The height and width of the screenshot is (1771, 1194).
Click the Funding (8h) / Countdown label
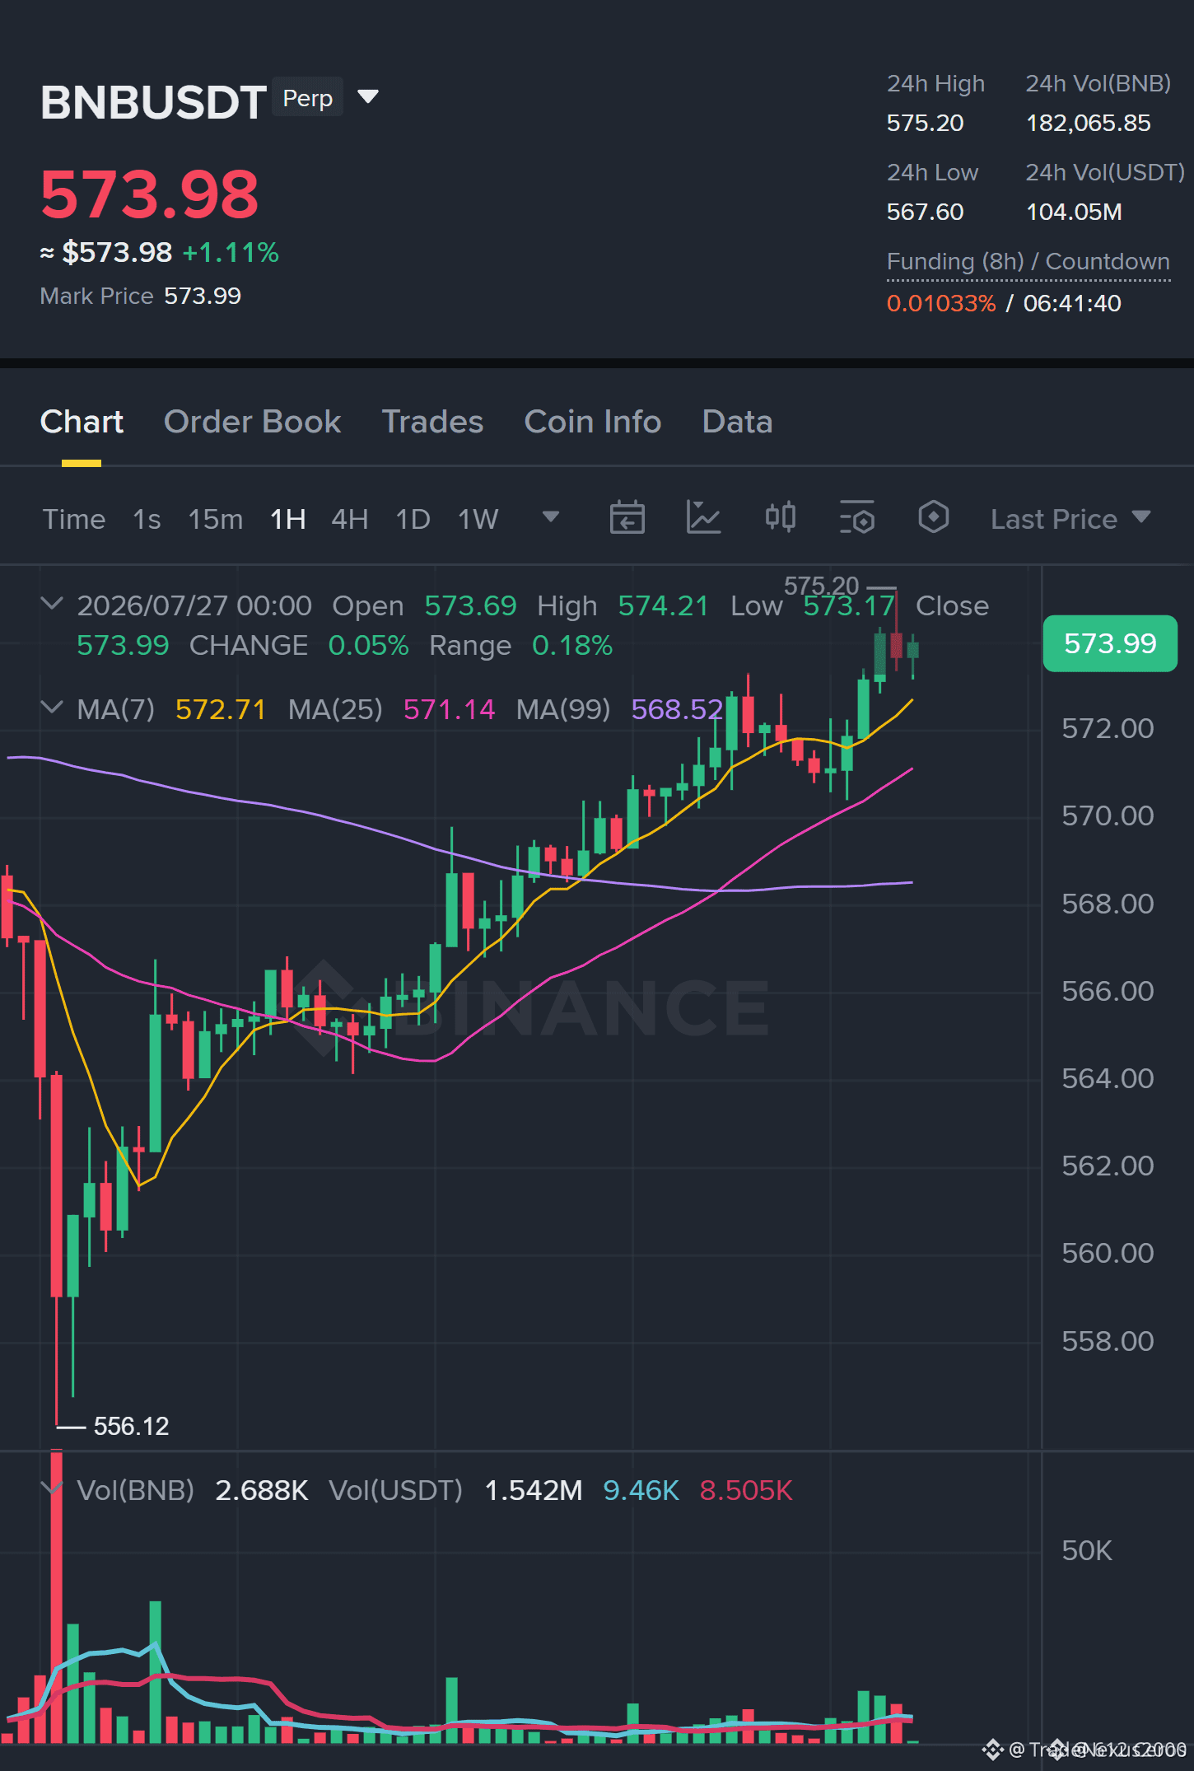click(x=1028, y=261)
